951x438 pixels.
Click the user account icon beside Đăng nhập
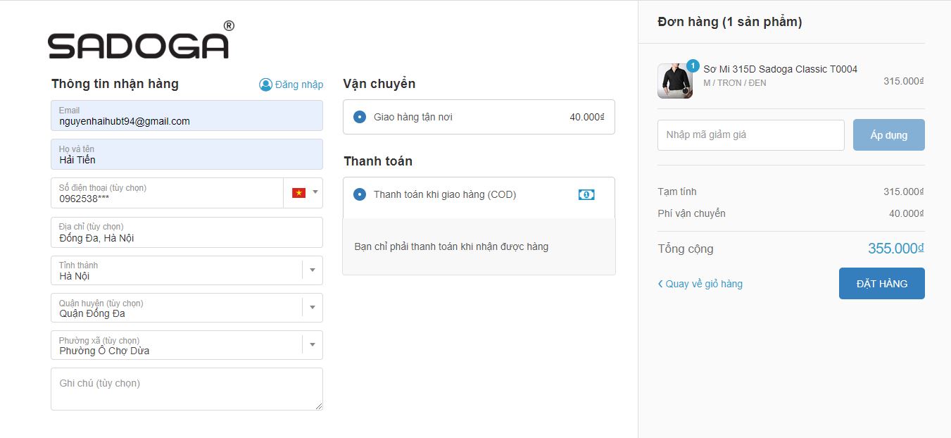265,85
